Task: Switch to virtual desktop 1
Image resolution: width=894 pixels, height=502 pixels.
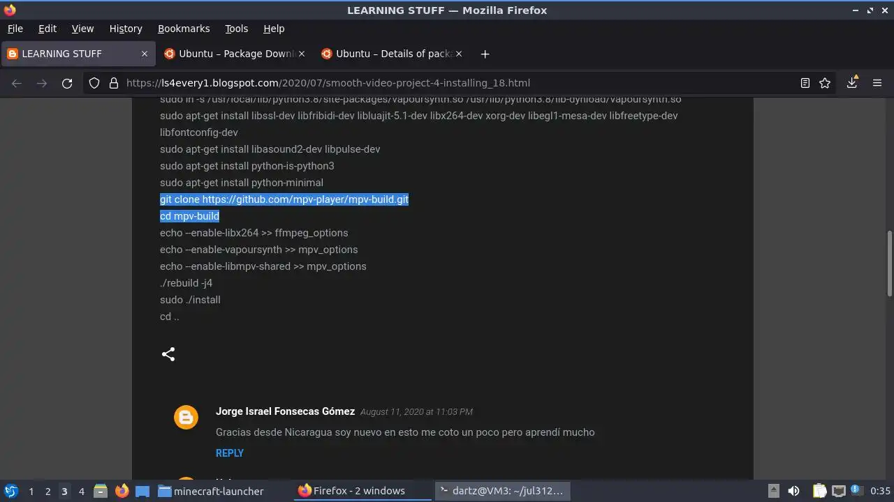Action: (31, 491)
